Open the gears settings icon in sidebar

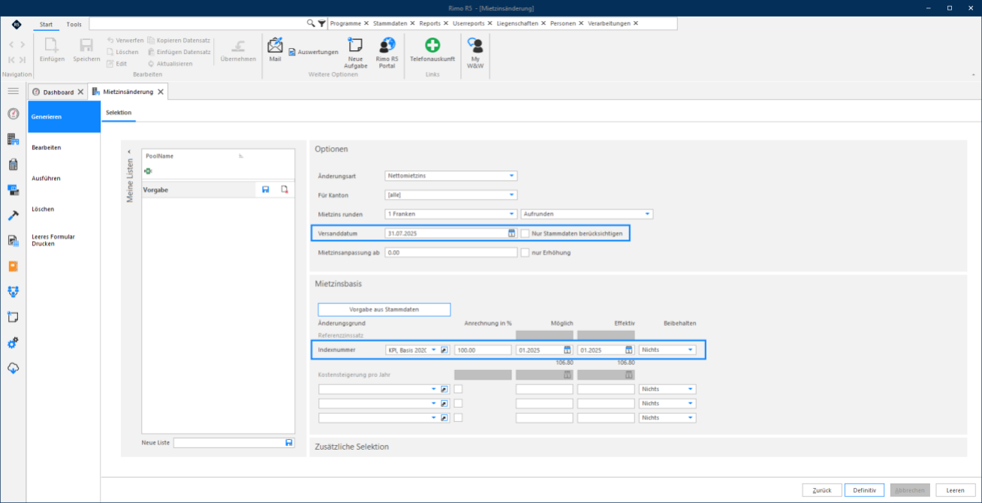point(13,343)
